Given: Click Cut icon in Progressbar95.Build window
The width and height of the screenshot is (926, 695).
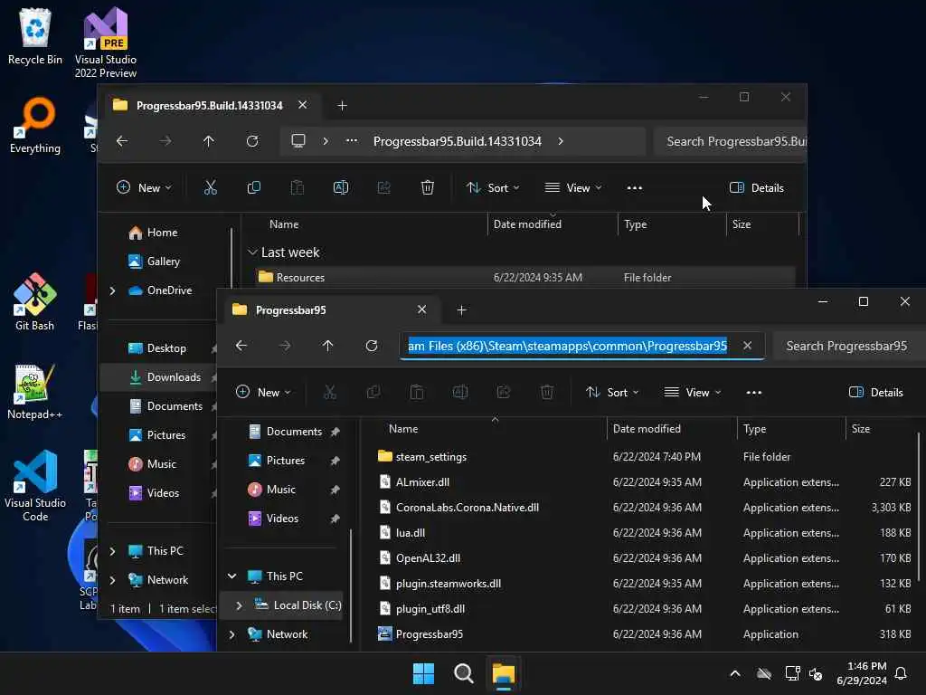Looking at the screenshot, I should tap(210, 188).
